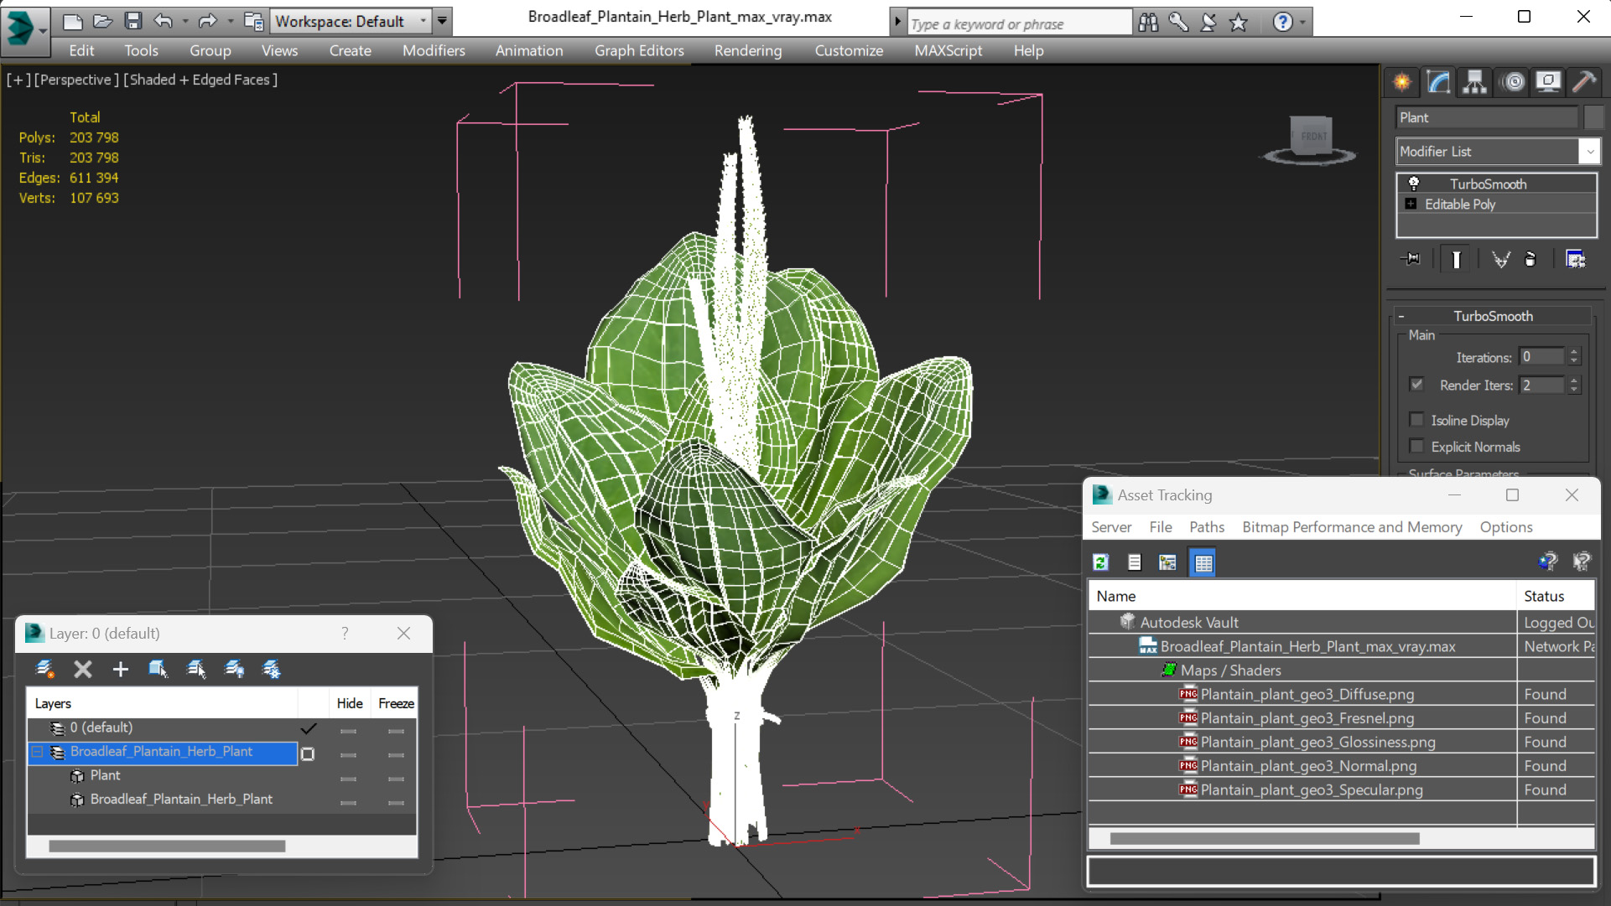Switch Asset Tracking to table view
1611x906 pixels.
tap(1203, 562)
